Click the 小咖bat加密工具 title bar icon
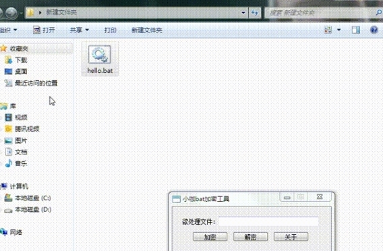This screenshot has height=251, width=383. pyautogui.click(x=176, y=199)
